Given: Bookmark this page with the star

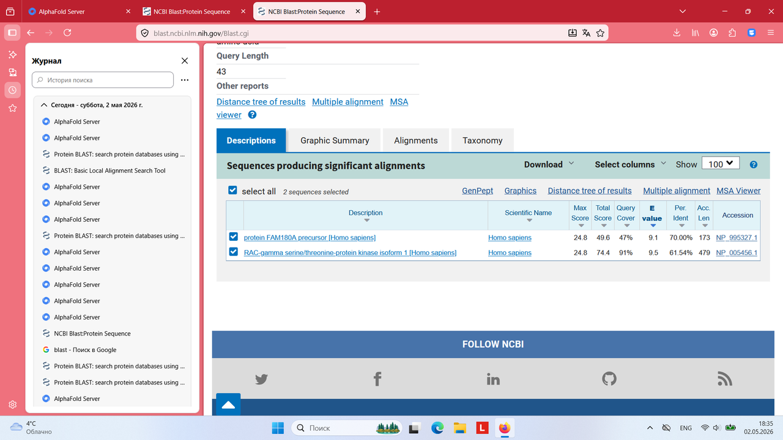Looking at the screenshot, I should pyautogui.click(x=601, y=33).
